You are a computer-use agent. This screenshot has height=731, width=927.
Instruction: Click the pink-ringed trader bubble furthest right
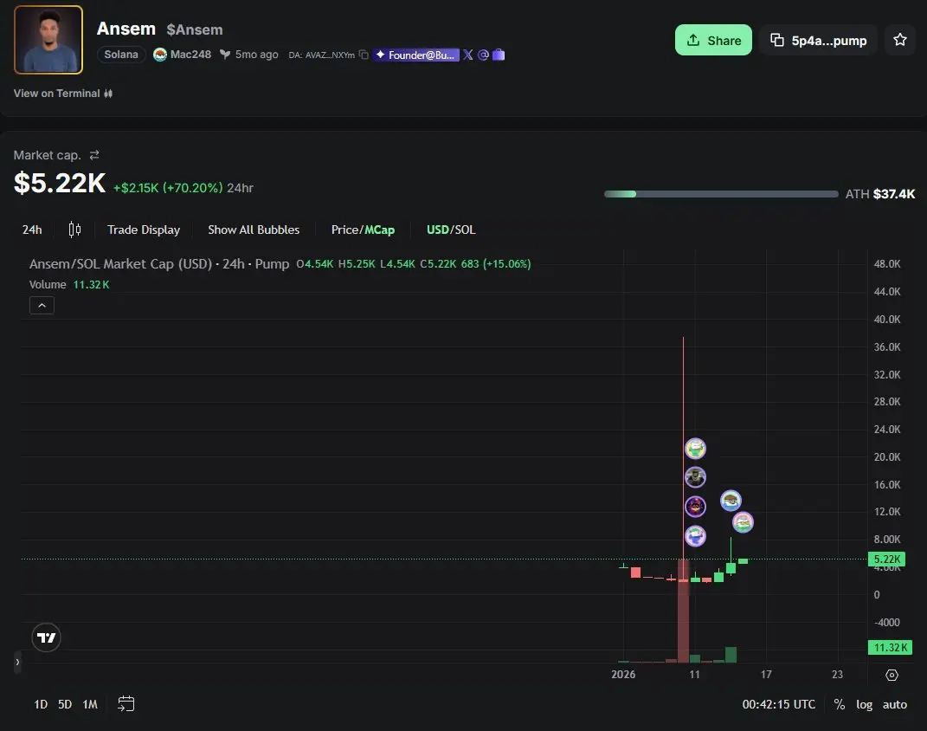click(x=743, y=522)
